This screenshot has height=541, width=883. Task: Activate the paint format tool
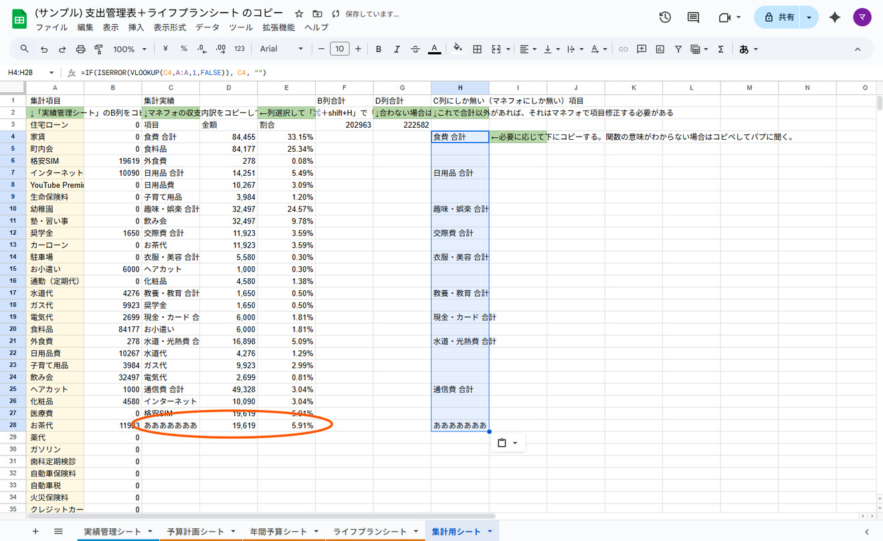[99, 49]
